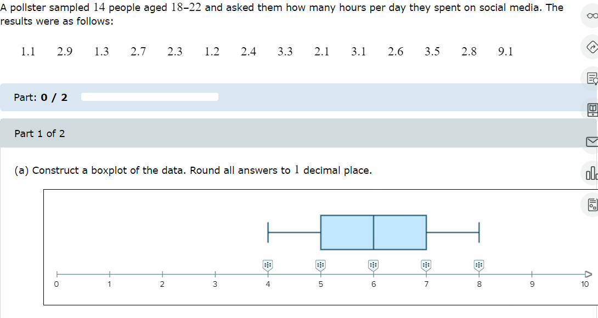Click the right whisker end line
The image size is (598, 318).
[x=479, y=232]
